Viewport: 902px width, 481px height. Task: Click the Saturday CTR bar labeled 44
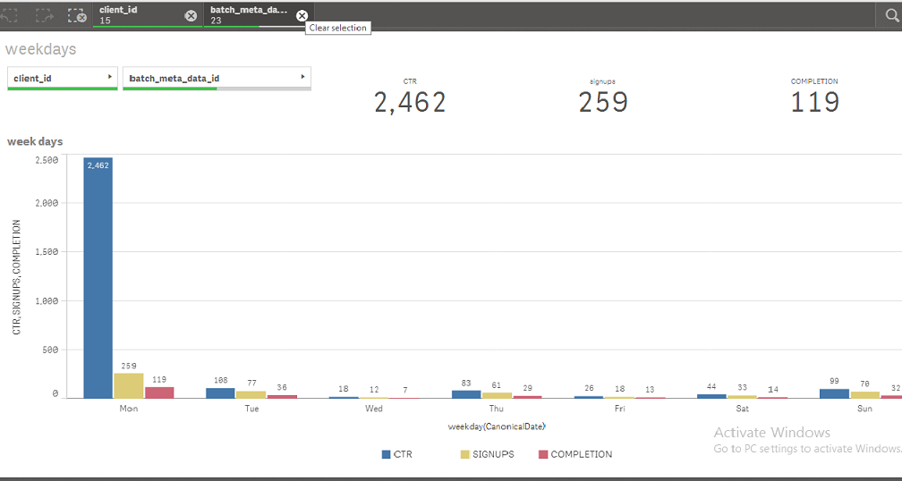(x=711, y=396)
